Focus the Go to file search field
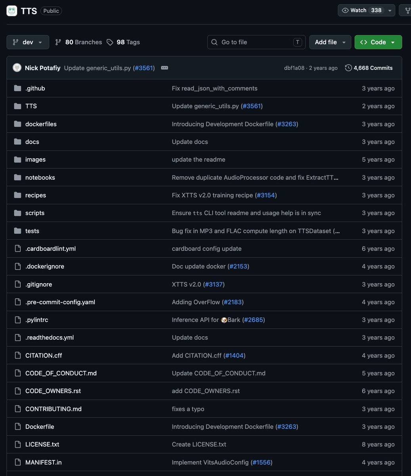 tap(256, 42)
